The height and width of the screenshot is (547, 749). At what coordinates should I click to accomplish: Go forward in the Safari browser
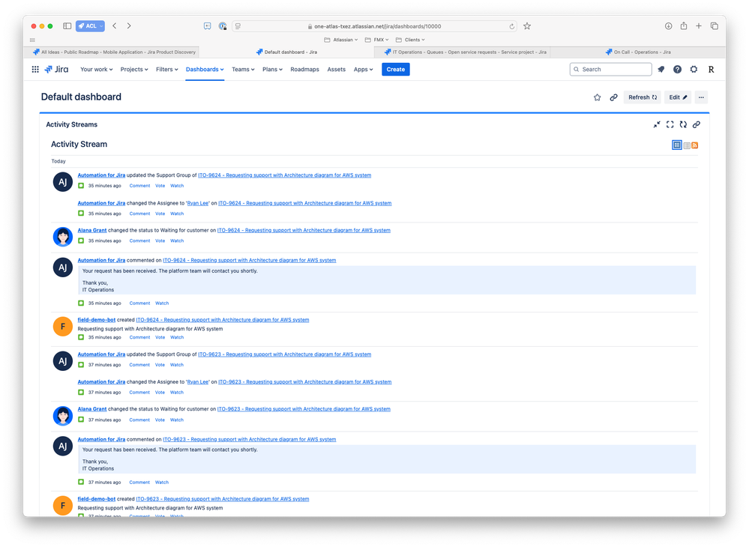coord(129,25)
